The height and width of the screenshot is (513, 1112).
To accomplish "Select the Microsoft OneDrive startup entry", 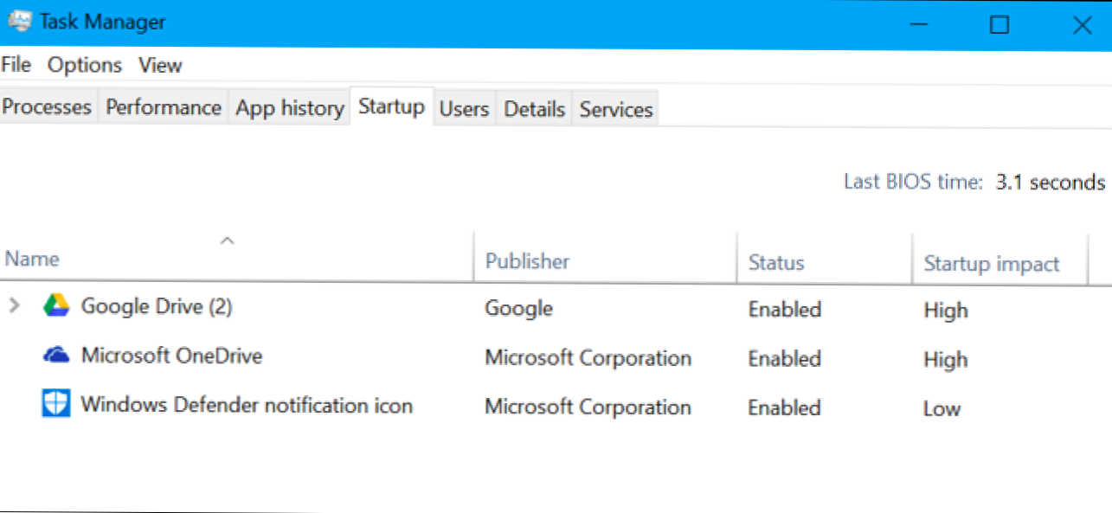I will [171, 356].
